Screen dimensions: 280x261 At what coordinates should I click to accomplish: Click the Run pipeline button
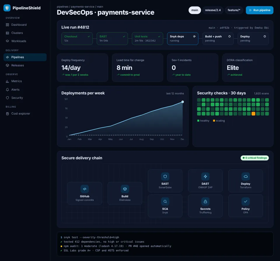point(260,10)
